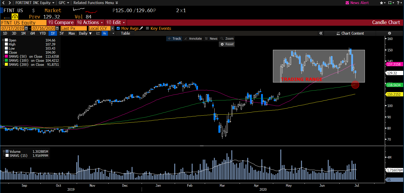This screenshot has width=404, height=193.
Task: Click the end date field 07/16/2020
Action: pyautogui.click(x=43, y=28)
